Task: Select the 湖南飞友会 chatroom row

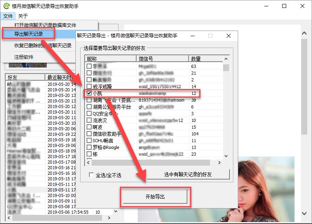Action: (154, 100)
